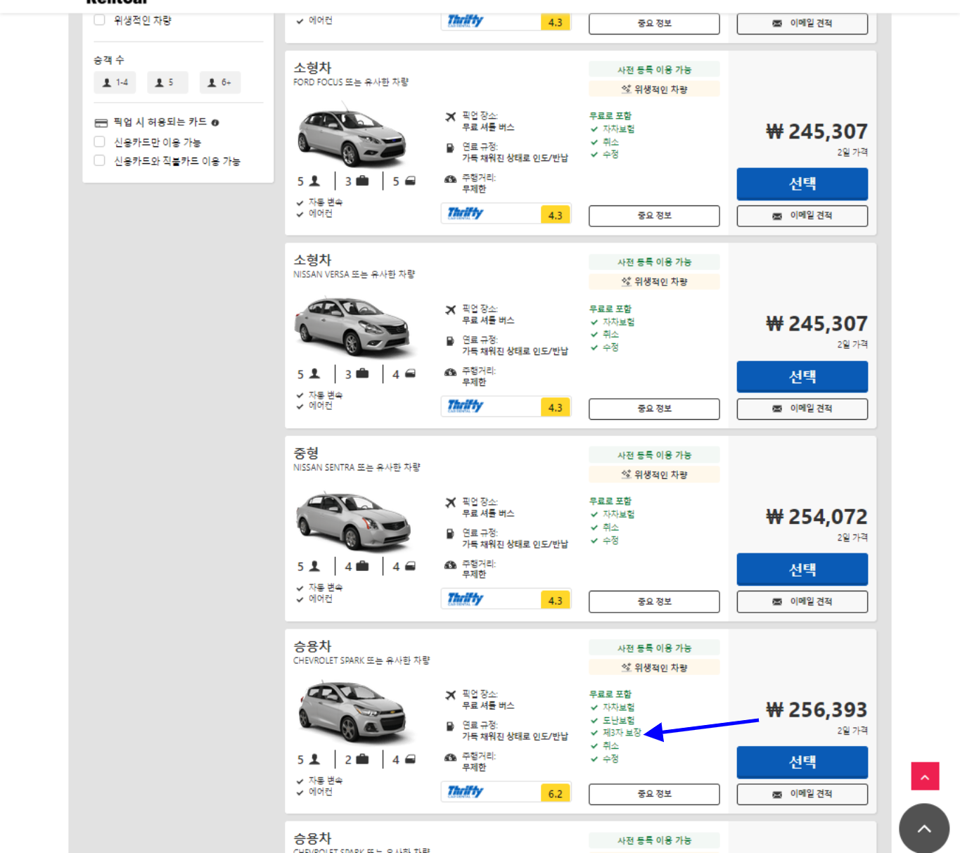Check 신용카드와 직불카드 이용 가능 option
The height and width of the screenshot is (853, 960).
99,160
